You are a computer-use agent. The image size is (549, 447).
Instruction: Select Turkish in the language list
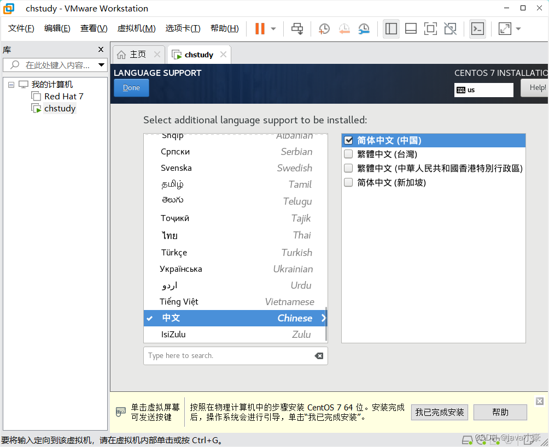[235, 252]
